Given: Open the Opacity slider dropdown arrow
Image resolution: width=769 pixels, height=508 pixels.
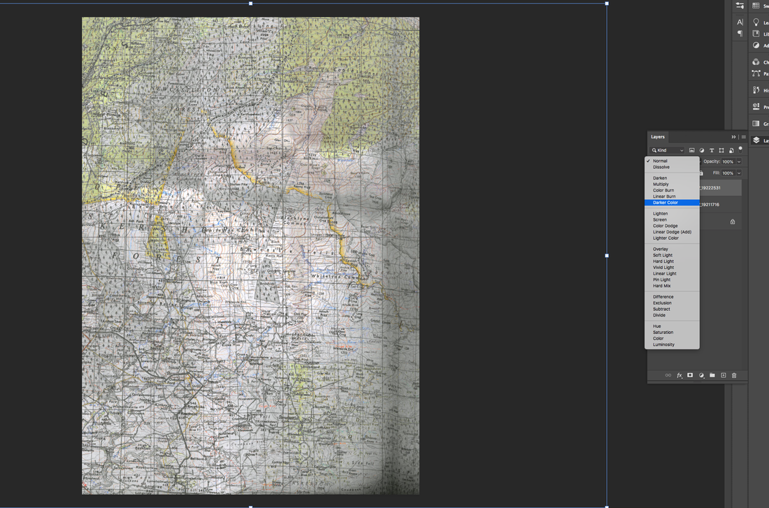Looking at the screenshot, I should click(x=739, y=161).
